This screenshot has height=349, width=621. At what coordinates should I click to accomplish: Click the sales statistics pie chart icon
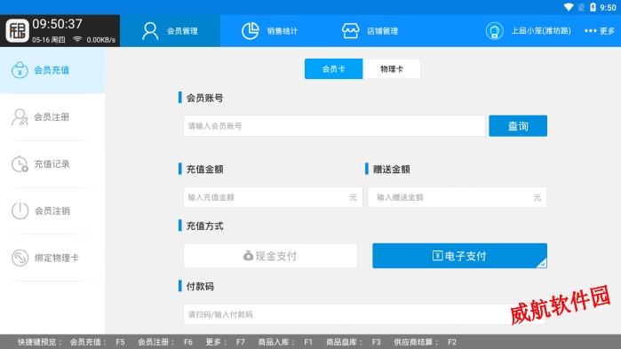coord(251,31)
